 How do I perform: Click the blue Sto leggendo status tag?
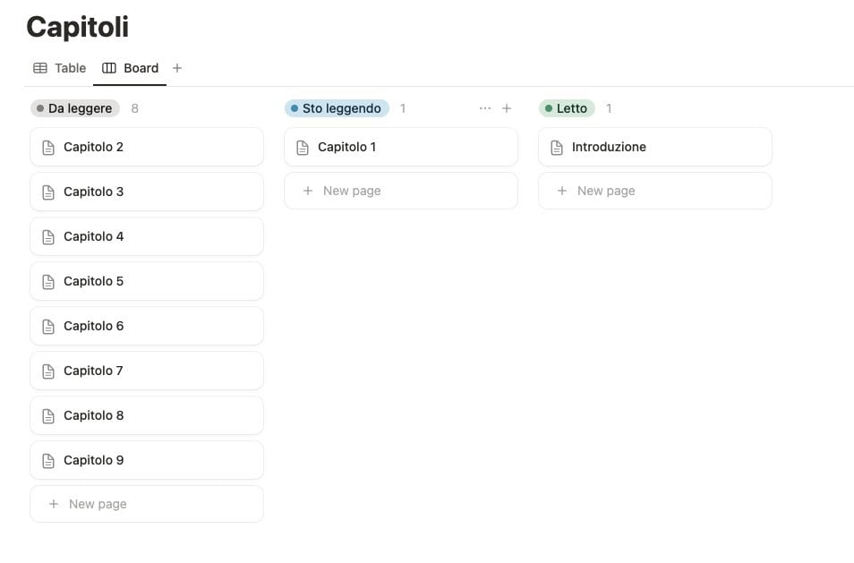point(337,108)
